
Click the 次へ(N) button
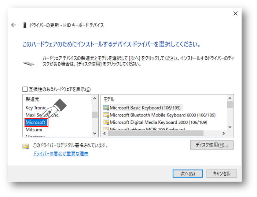(188, 174)
